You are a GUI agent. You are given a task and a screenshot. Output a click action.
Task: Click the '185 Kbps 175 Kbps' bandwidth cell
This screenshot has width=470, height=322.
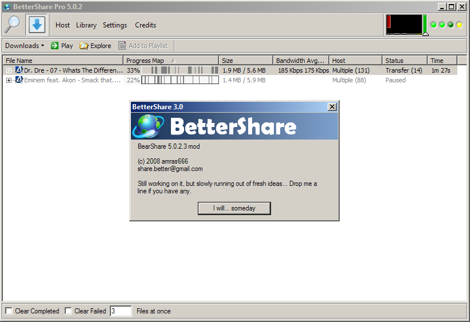point(304,70)
